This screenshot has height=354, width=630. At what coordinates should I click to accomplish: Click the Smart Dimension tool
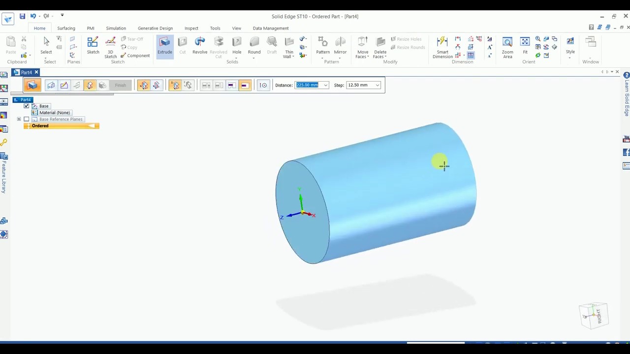442,47
